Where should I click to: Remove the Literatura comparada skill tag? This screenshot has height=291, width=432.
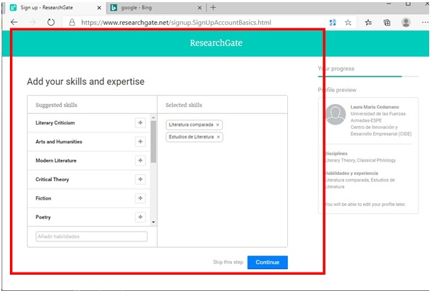click(218, 125)
